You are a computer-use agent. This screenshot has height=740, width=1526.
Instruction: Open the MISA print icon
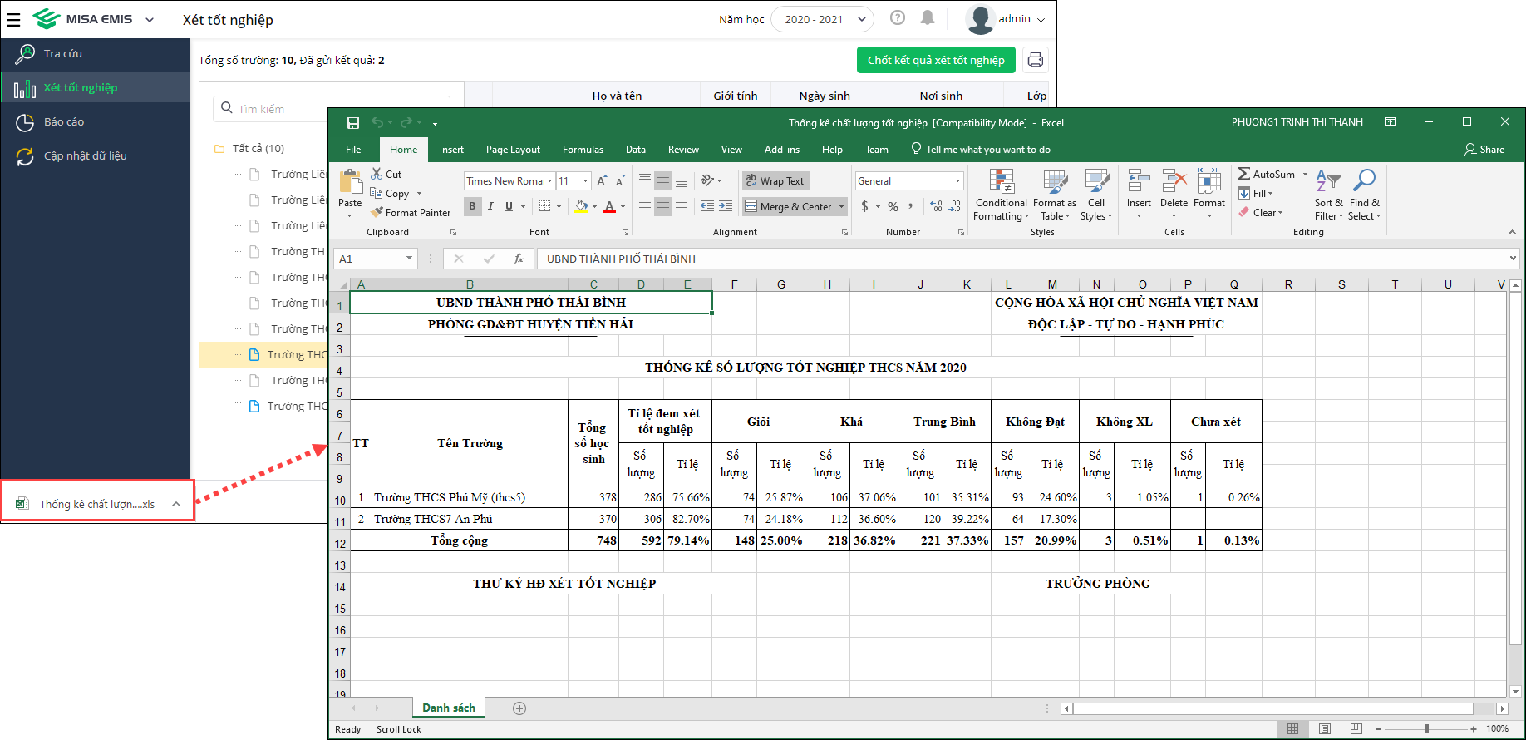coord(1035,60)
